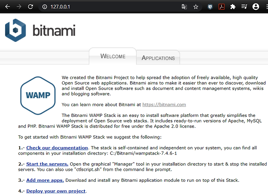View site information icon beside 127.0.0.1
The width and height of the screenshot is (268, 196).
point(45,7)
